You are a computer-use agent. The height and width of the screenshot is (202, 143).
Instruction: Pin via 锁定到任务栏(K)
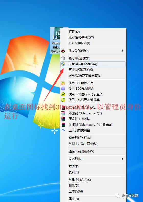point(93,138)
